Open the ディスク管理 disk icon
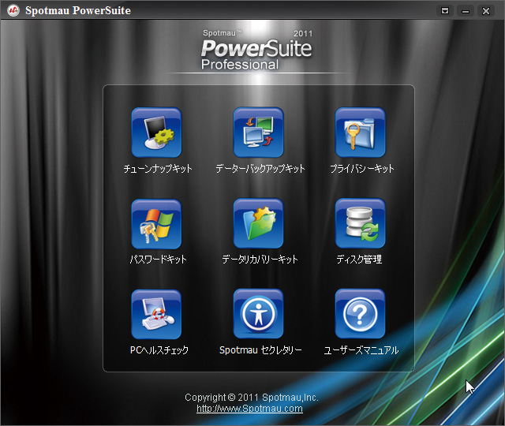 [360, 223]
